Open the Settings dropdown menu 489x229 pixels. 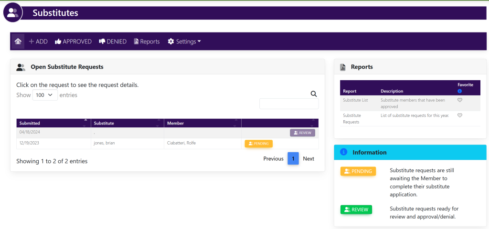[x=184, y=42]
